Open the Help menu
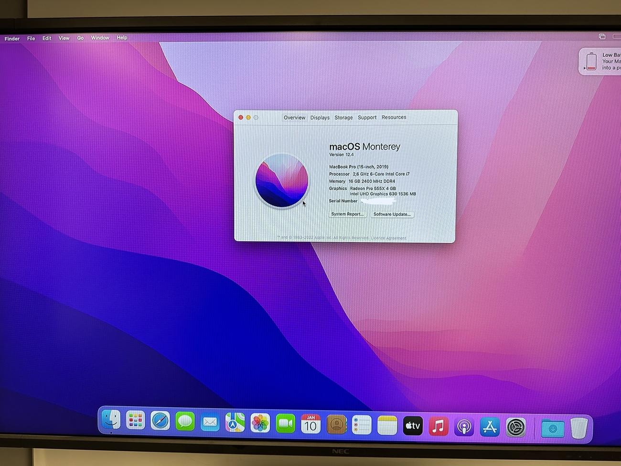 (x=122, y=37)
